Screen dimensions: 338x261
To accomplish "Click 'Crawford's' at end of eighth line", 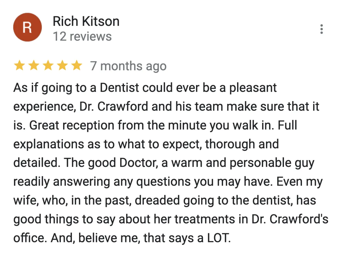I will pyautogui.click(x=299, y=219).
